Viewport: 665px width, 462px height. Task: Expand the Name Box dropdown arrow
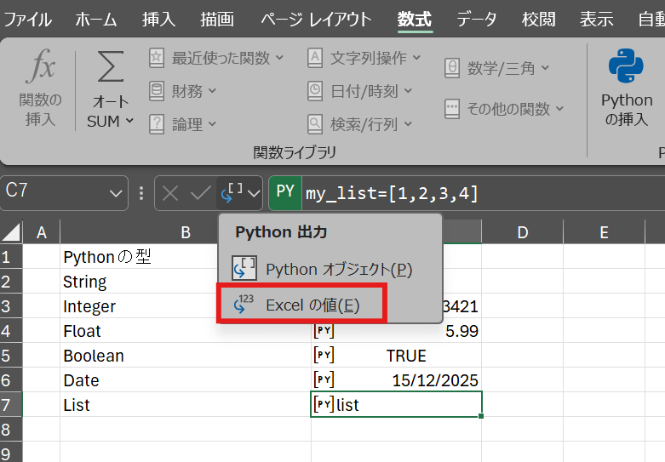(115, 194)
